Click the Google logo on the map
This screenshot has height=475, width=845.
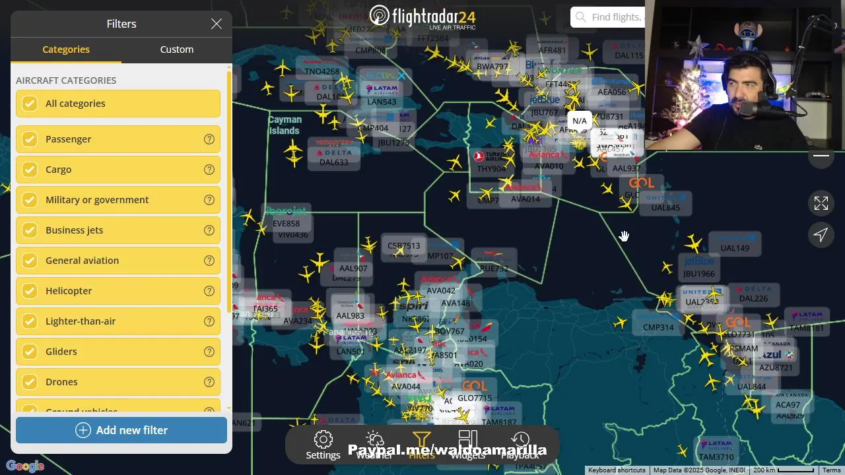(25, 466)
